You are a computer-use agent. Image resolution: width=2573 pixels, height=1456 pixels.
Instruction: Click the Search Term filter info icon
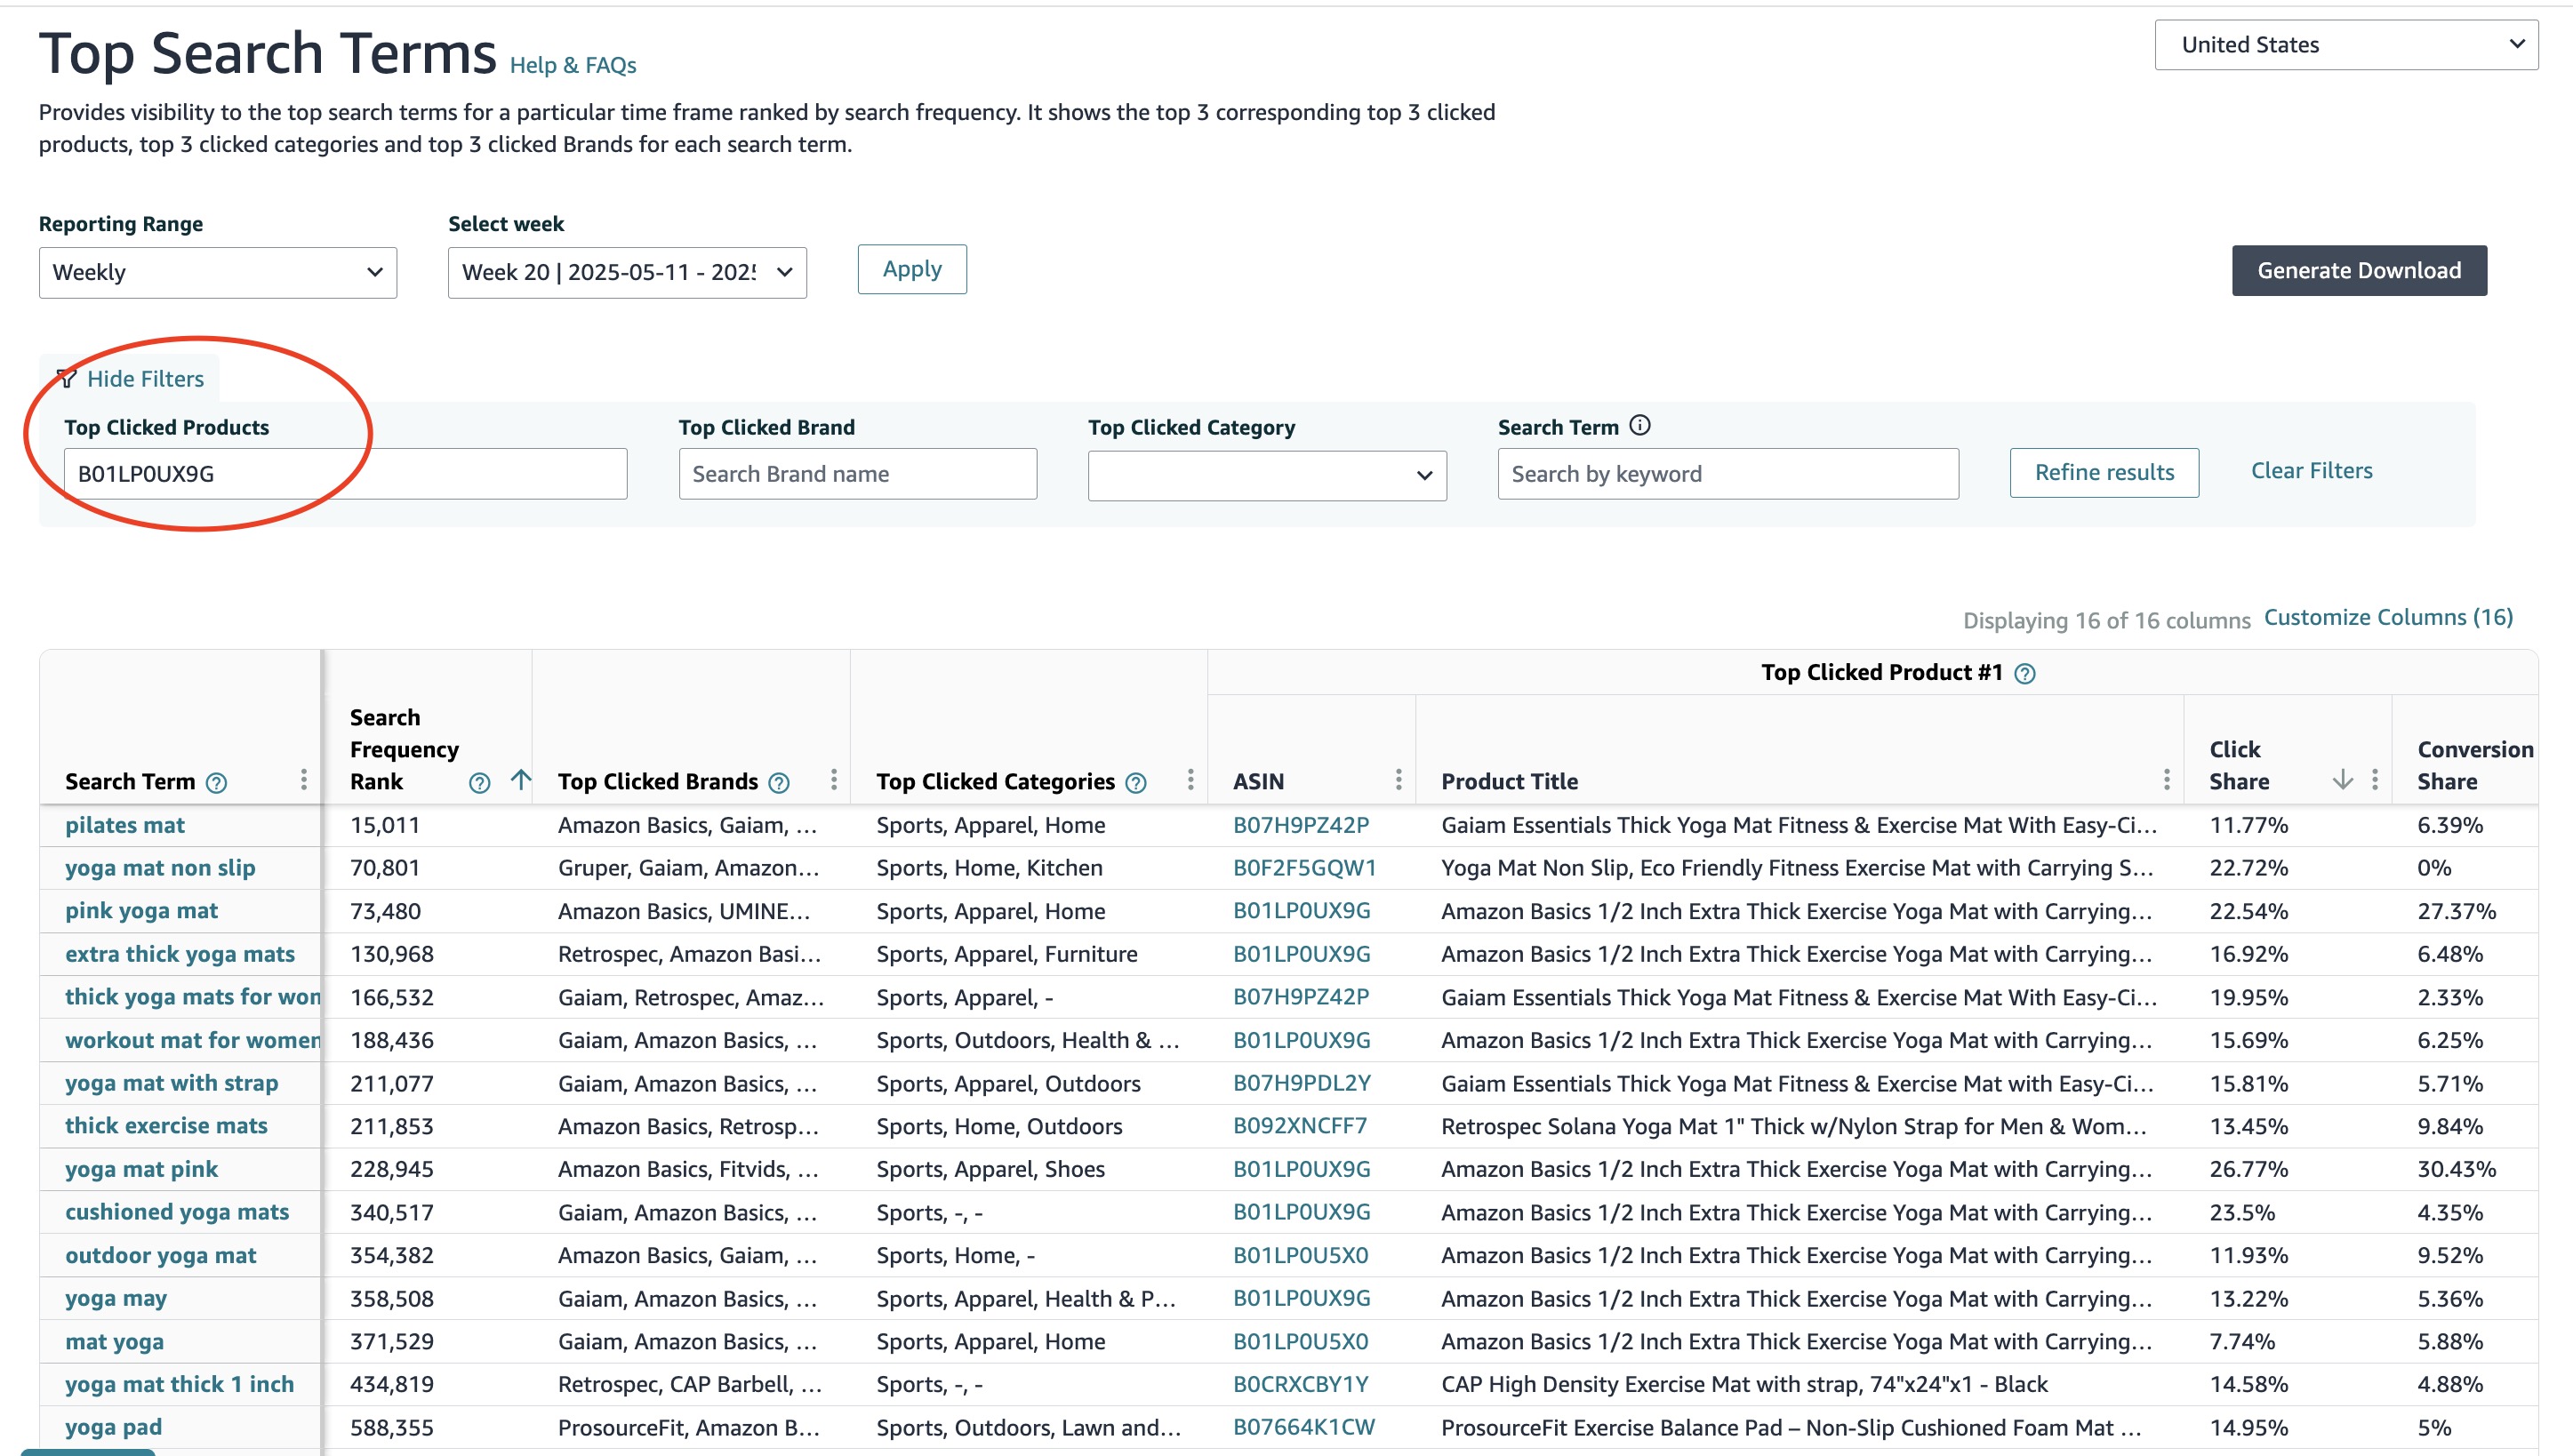pyautogui.click(x=1640, y=426)
